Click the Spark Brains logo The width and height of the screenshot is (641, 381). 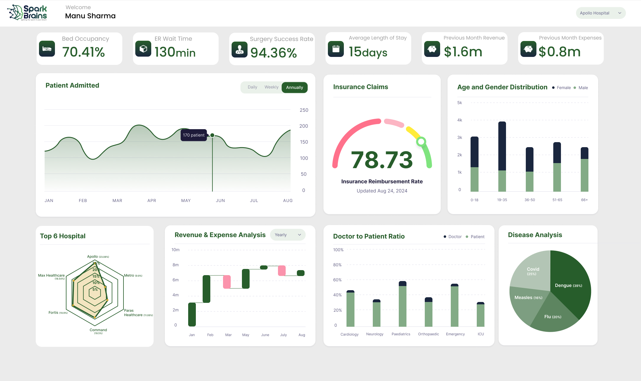(27, 12)
